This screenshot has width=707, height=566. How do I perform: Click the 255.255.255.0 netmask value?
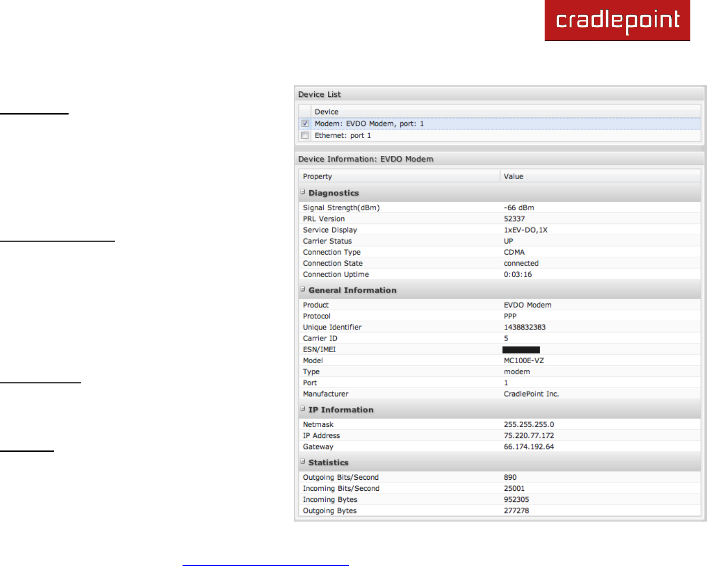pos(529,424)
